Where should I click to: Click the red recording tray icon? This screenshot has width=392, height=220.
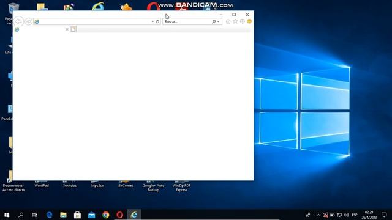coord(325,215)
